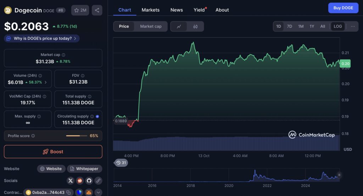Open the News tab

pos(177,10)
